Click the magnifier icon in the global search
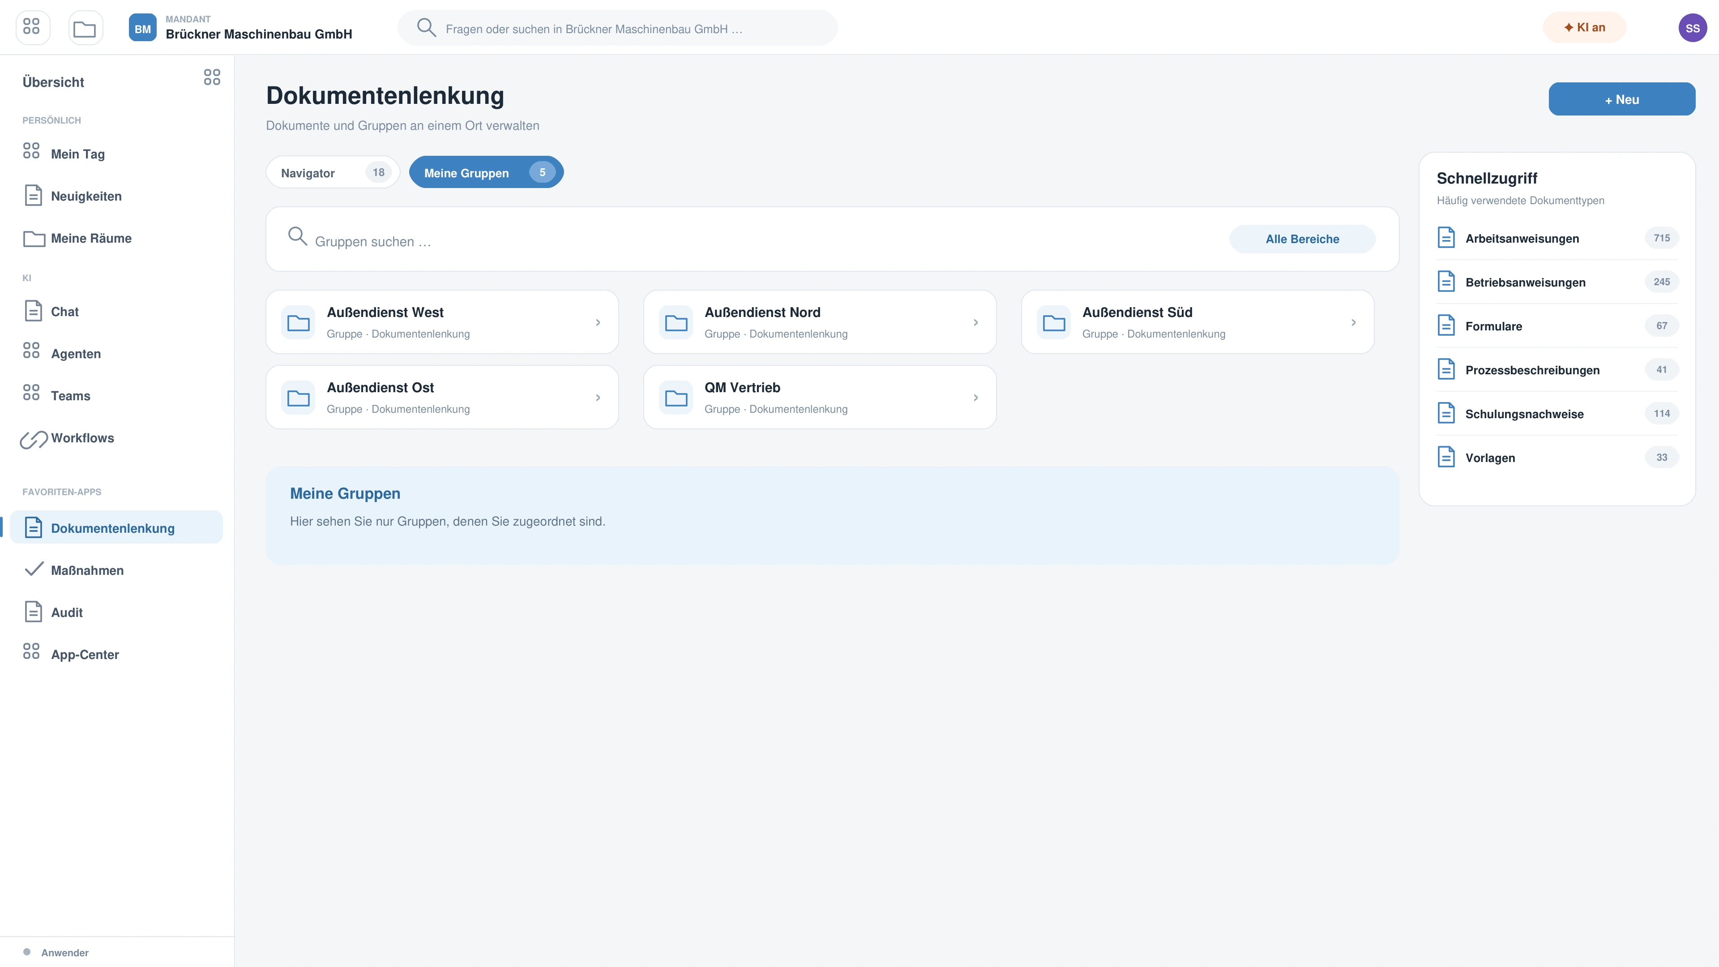This screenshot has width=1719, height=967. 427,27
